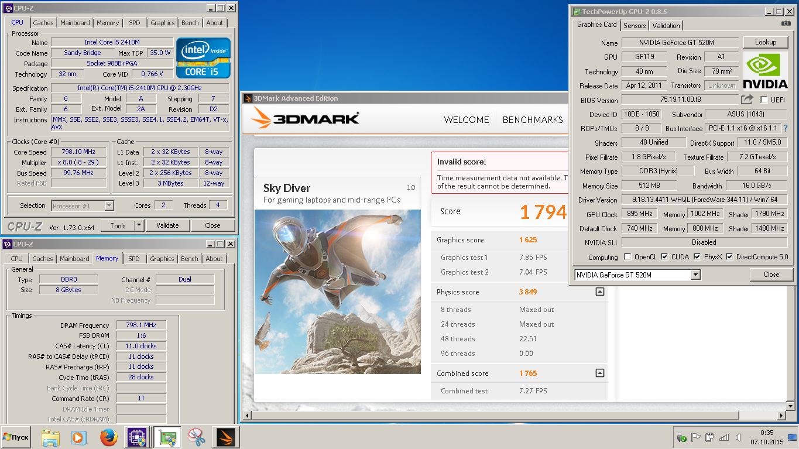Click upper CPU-Z title bar app icon
Screen dimensions: 799x449
(x=8, y=8)
